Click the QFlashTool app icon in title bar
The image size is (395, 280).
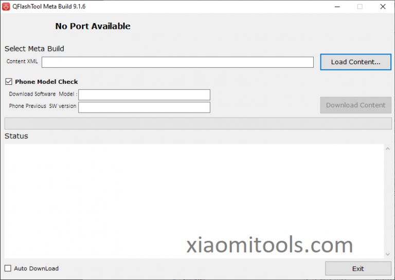(7, 7)
